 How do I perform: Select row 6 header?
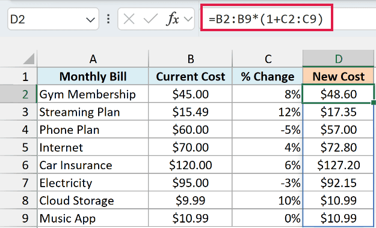(x=19, y=165)
